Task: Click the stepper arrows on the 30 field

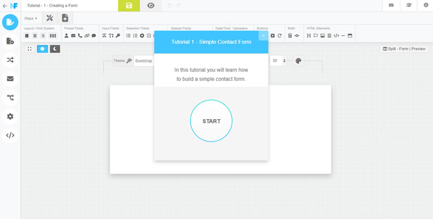Action: [x=284, y=61]
